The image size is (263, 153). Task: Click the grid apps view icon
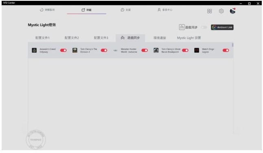[209, 11]
